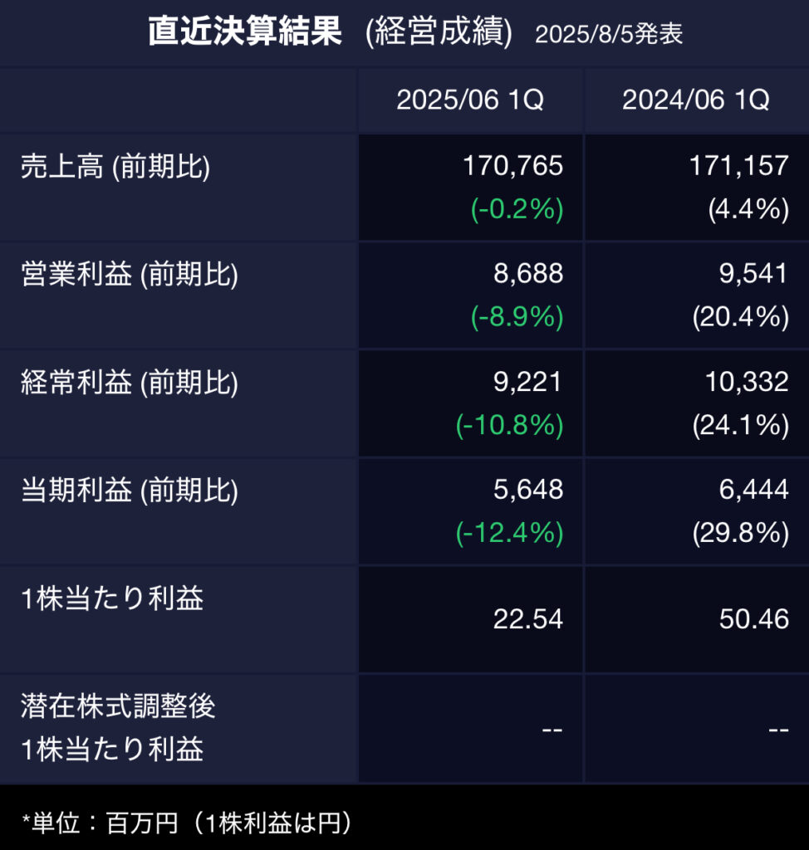This screenshot has height=850, width=809.
Task: Click net profit value 5,648
Action: (528, 490)
